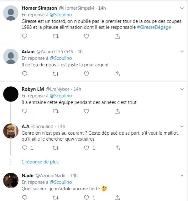Image resolution: width=188 pixels, height=201 pixels.
Task: Open Homer Simpson's profile name
Action: click(39, 8)
